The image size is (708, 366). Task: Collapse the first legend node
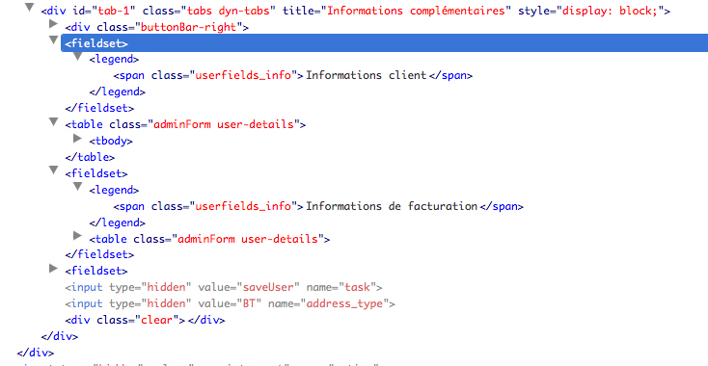78,57
